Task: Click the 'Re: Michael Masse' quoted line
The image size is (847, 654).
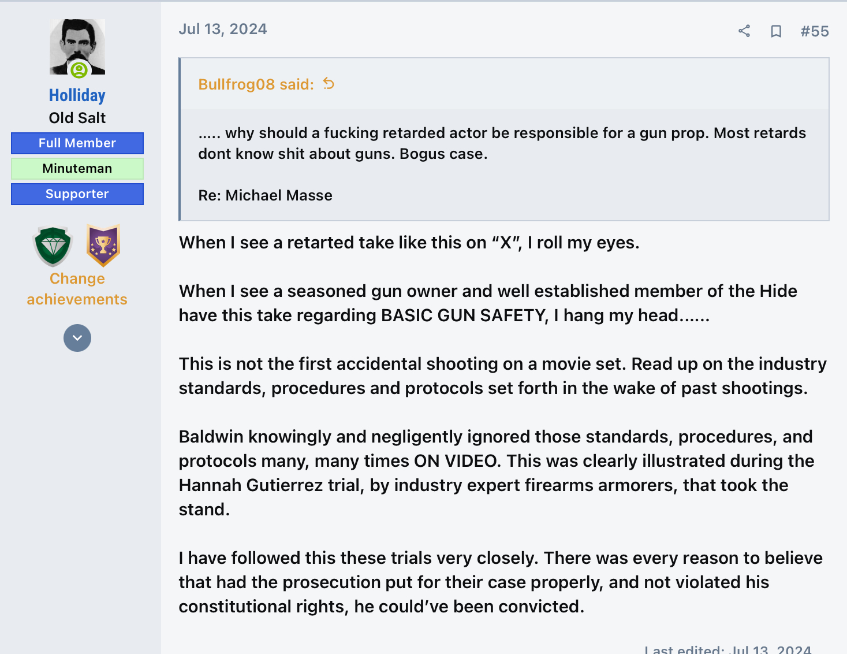Action: click(x=265, y=195)
